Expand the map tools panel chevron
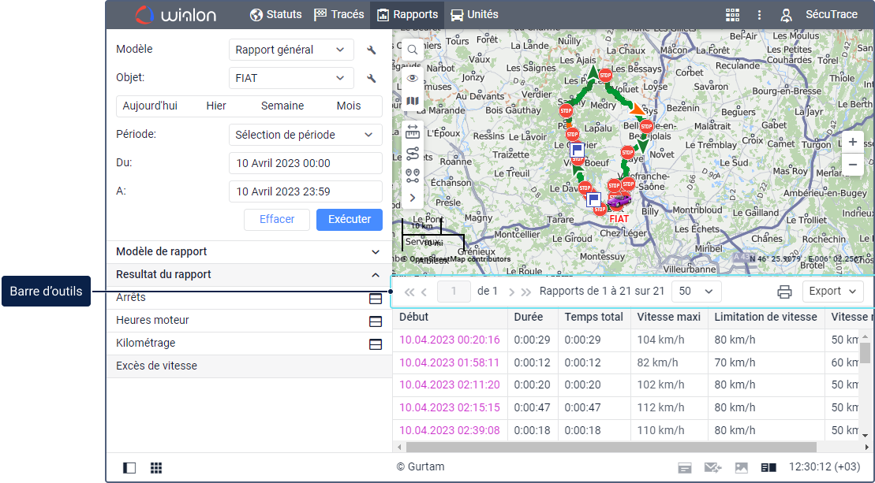 pos(413,198)
